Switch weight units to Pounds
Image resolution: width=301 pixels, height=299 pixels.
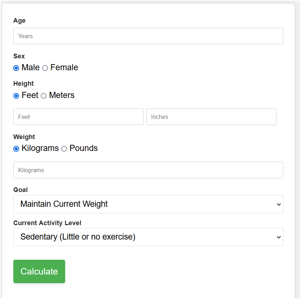coord(64,148)
